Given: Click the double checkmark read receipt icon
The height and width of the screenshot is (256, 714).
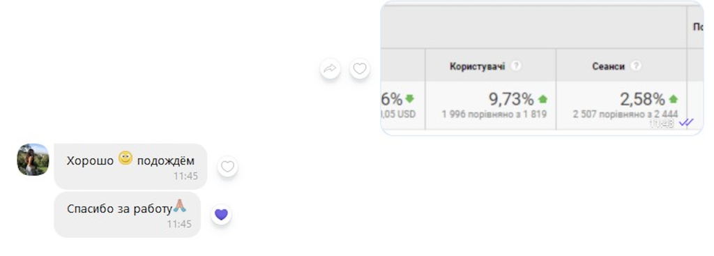Looking at the screenshot, I should click(686, 123).
